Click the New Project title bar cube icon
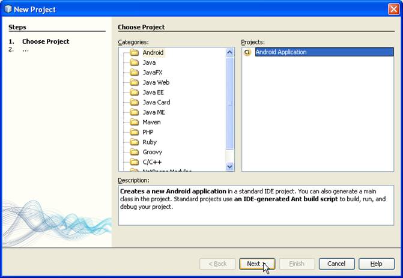This screenshot has height=278, width=403. point(8,9)
